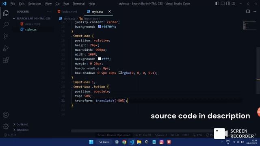
Task: Close the style.css editor tab
Action: 110,11
